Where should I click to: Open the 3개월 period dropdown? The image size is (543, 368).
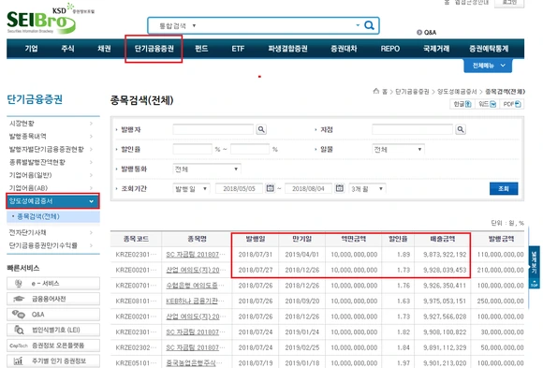coord(367,188)
